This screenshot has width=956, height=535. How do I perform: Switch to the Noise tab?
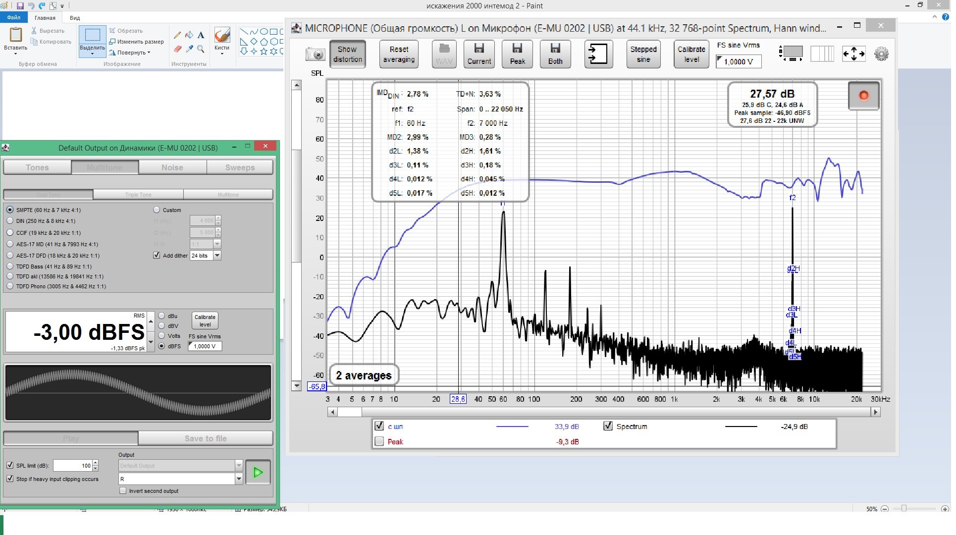pyautogui.click(x=172, y=167)
